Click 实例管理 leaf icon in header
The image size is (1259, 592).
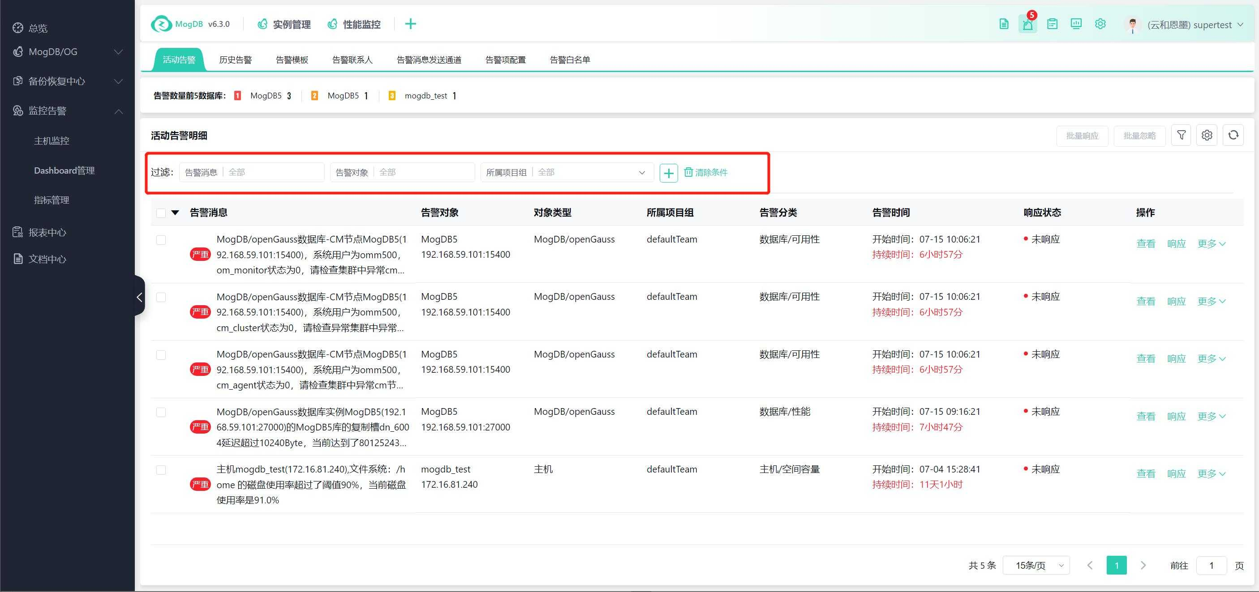point(262,24)
